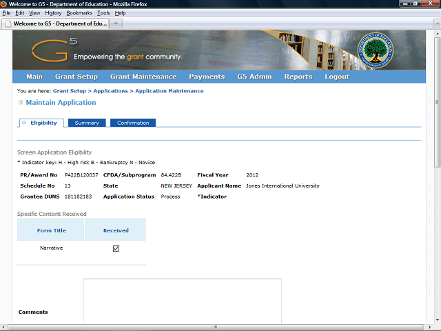
Task: Click application status value Process
Action: point(170,197)
